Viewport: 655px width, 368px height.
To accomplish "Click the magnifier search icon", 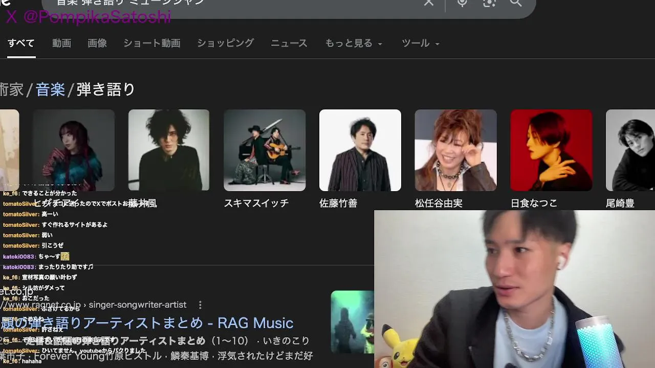I will (516, 3).
